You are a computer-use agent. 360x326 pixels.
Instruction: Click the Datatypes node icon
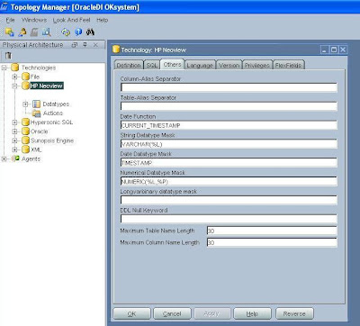[37, 104]
